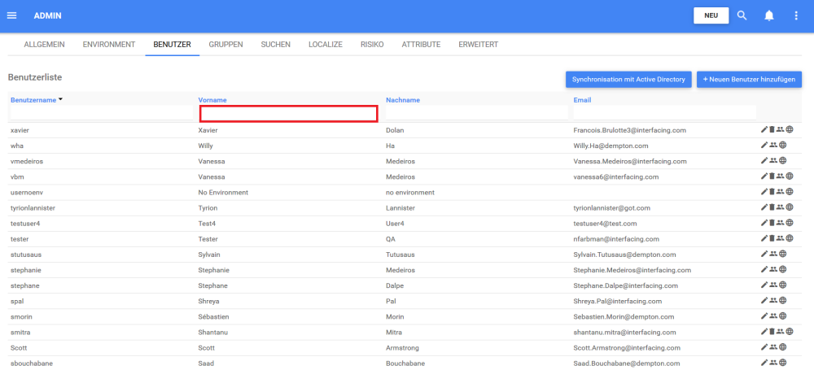
Task: Edit user spal with pencil icon
Action: click(x=764, y=300)
